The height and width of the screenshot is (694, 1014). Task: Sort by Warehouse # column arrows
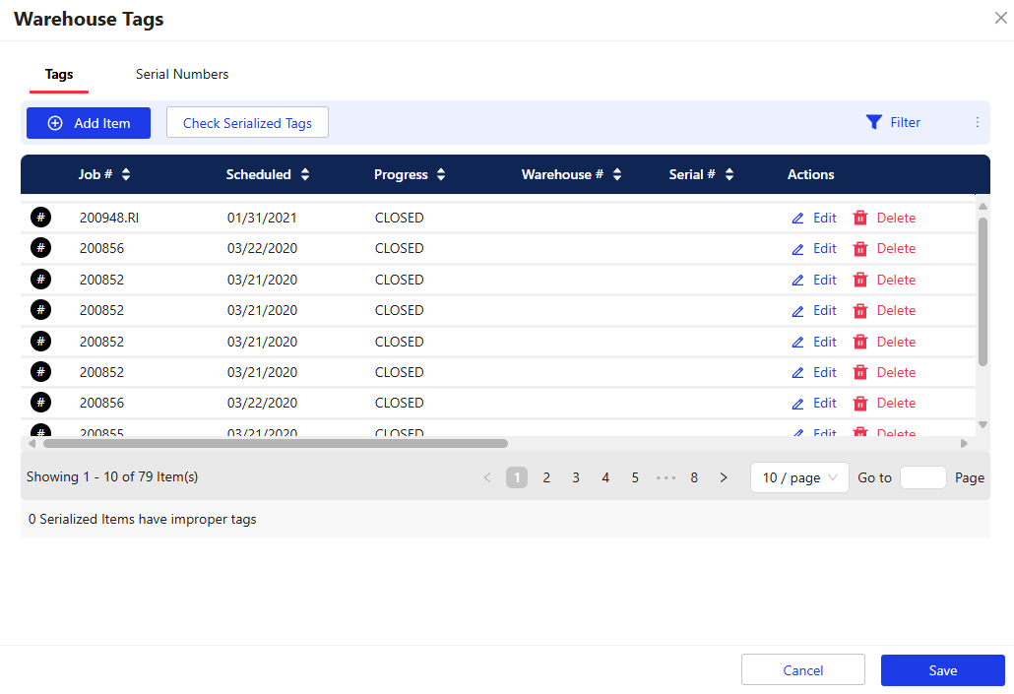pos(617,174)
